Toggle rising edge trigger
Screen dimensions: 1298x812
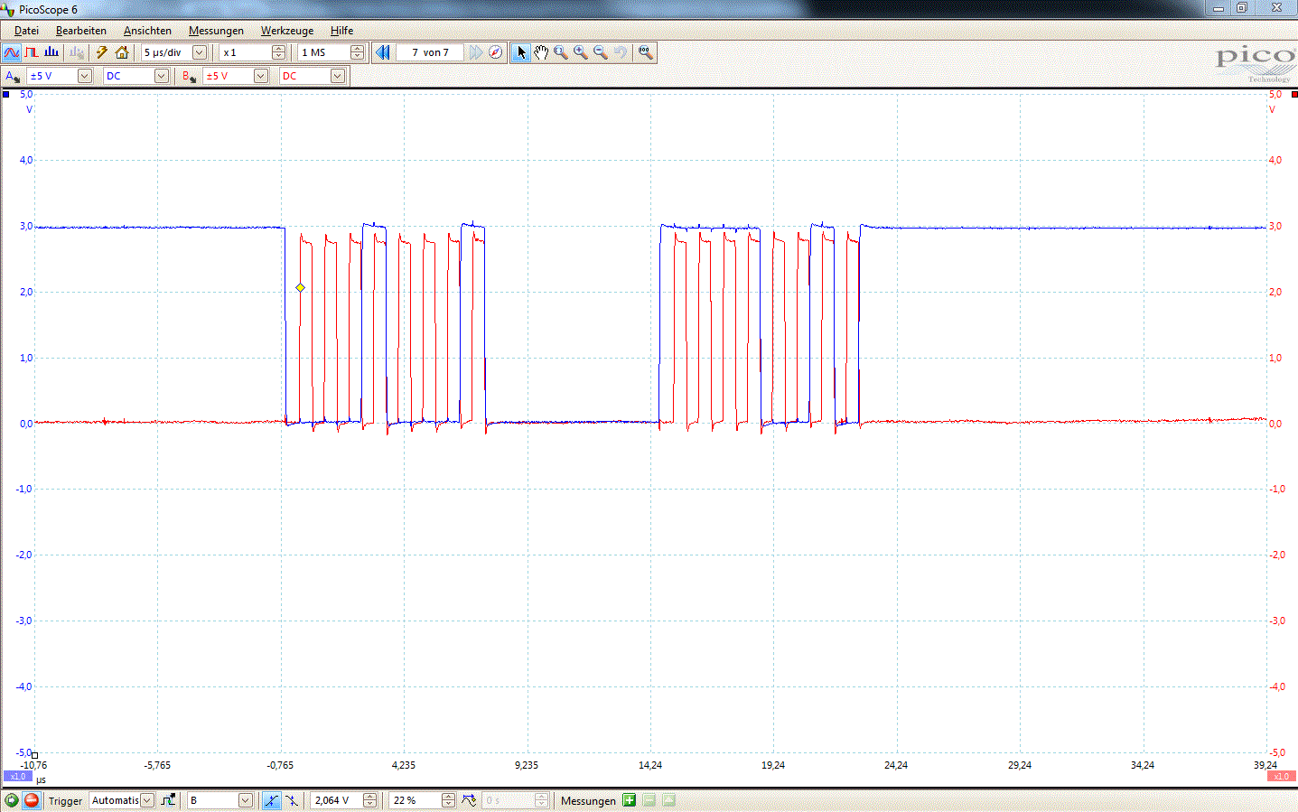click(x=271, y=800)
